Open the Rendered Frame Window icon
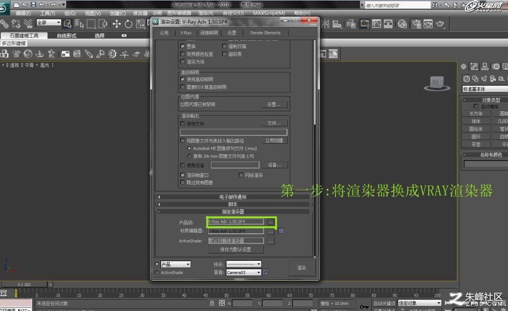This screenshot has height=311, width=508. [x=428, y=24]
